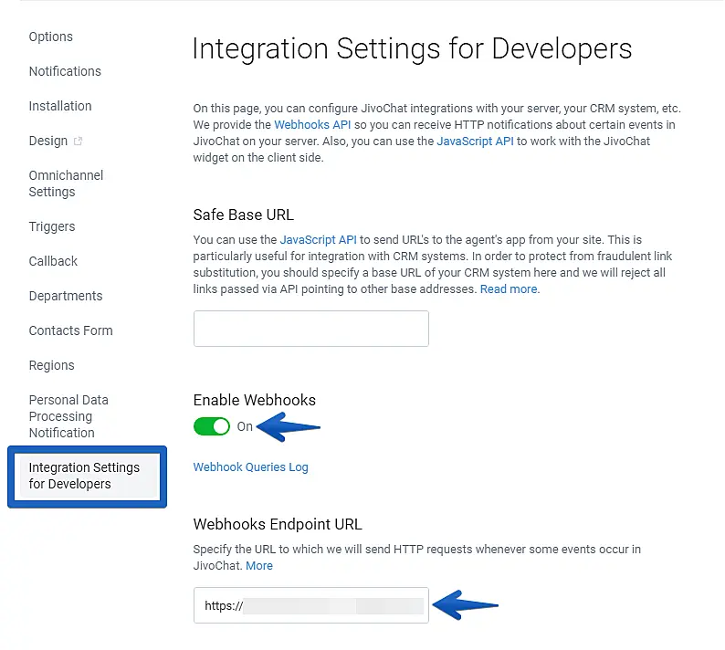Go to Contacts Form settings
725x650 pixels.
coord(70,330)
